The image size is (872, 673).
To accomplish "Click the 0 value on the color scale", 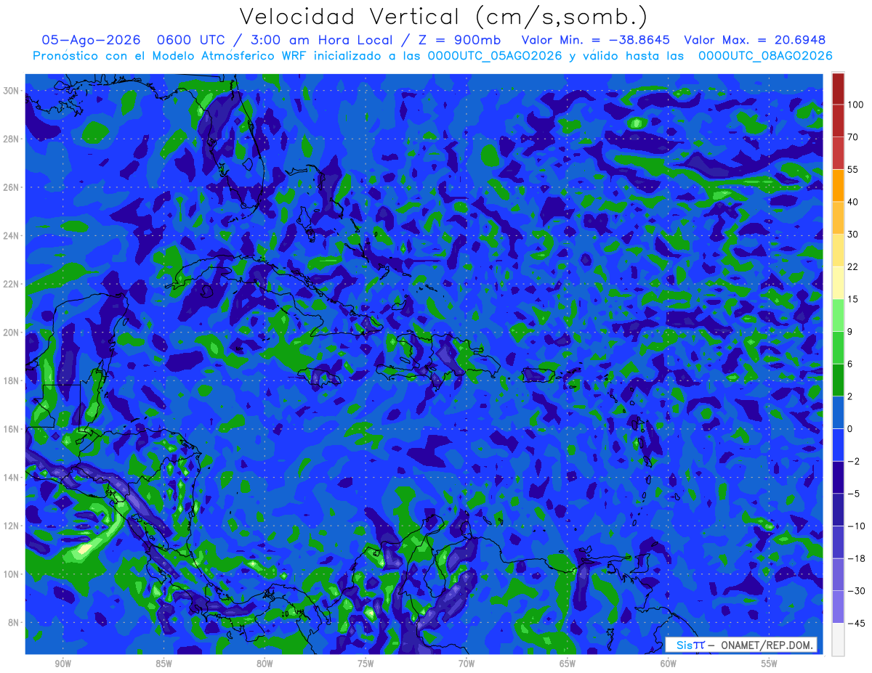I will 850,429.
